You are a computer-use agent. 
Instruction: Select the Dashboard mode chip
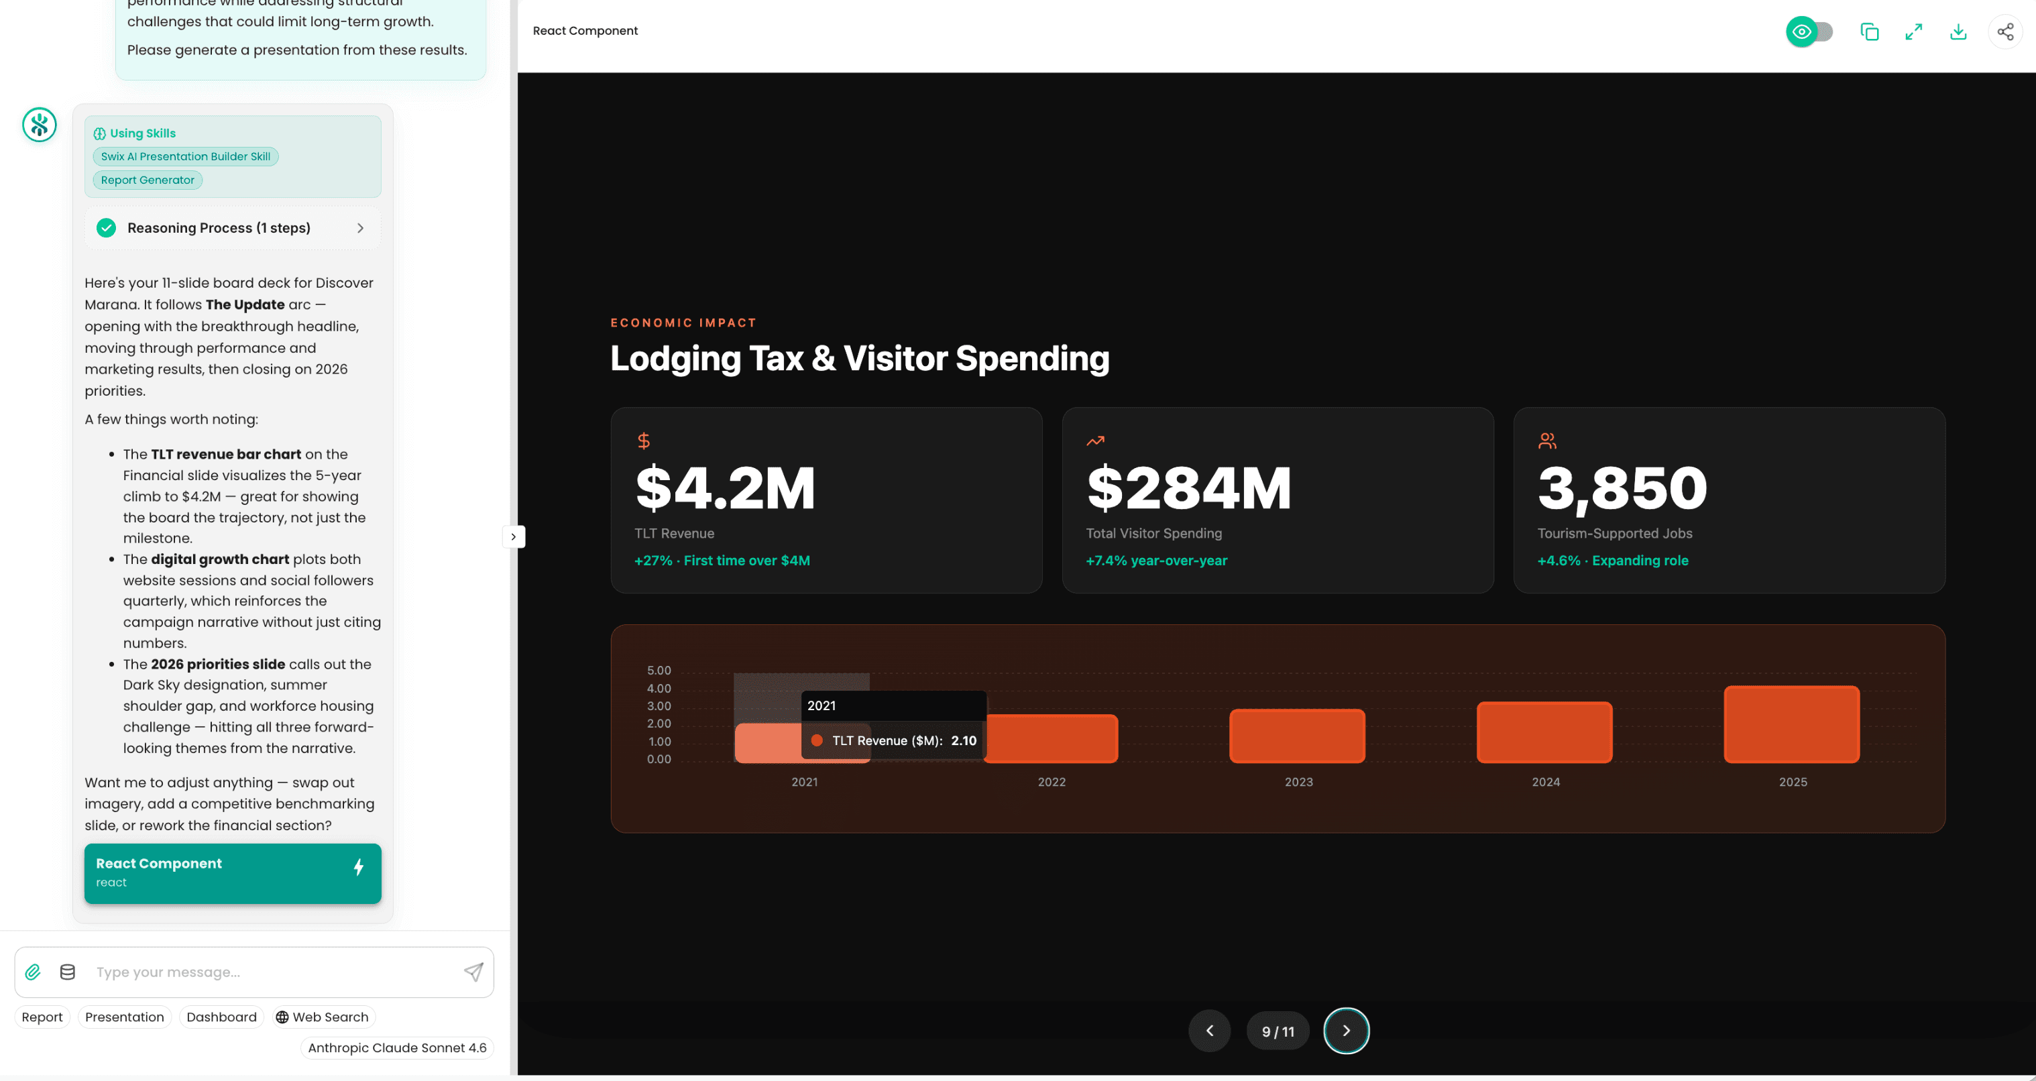click(x=221, y=1016)
